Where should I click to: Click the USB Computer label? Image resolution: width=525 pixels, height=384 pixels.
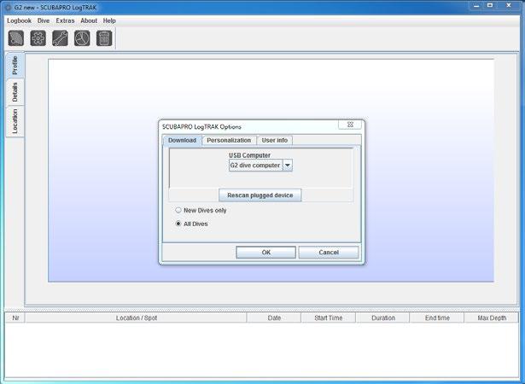(x=249, y=155)
